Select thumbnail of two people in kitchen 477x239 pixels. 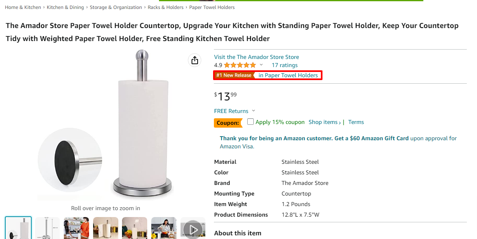point(76,228)
